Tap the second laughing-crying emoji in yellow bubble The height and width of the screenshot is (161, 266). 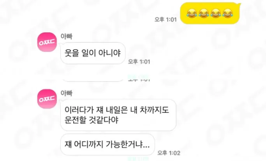pyautogui.click(x=204, y=14)
